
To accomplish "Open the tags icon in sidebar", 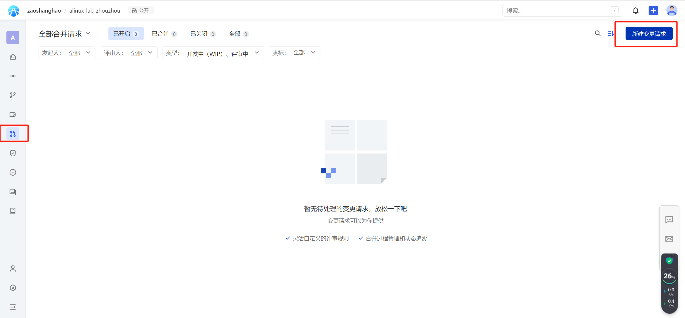I will [13, 115].
